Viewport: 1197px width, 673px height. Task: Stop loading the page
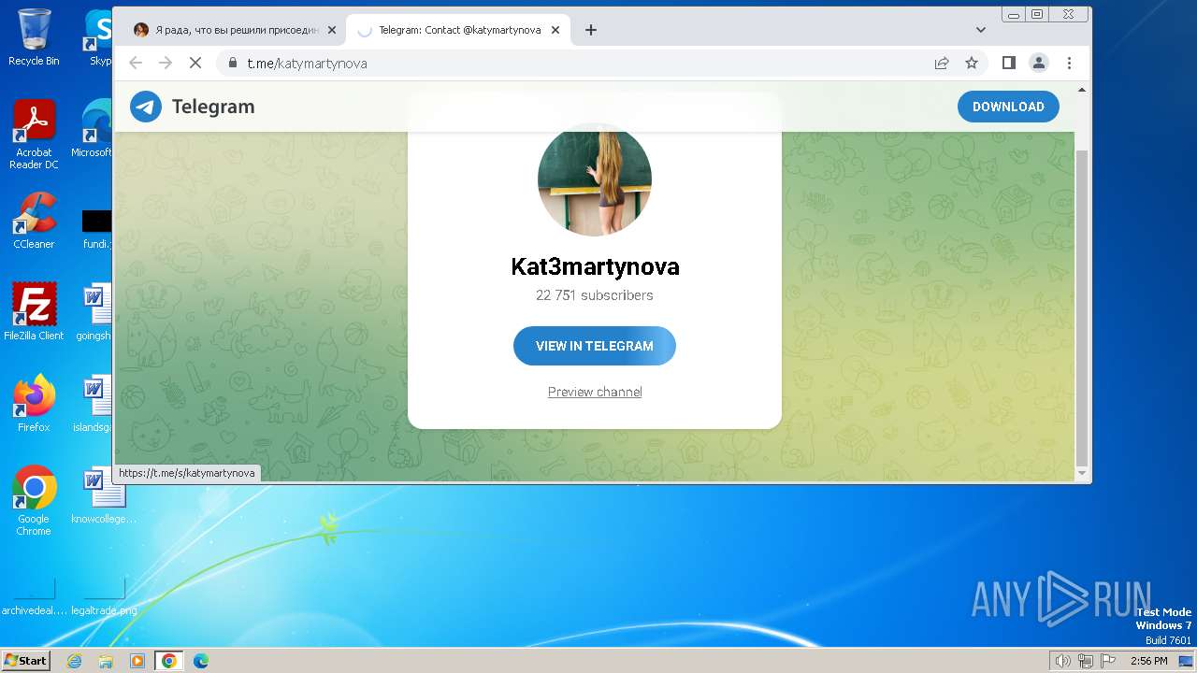tap(195, 63)
